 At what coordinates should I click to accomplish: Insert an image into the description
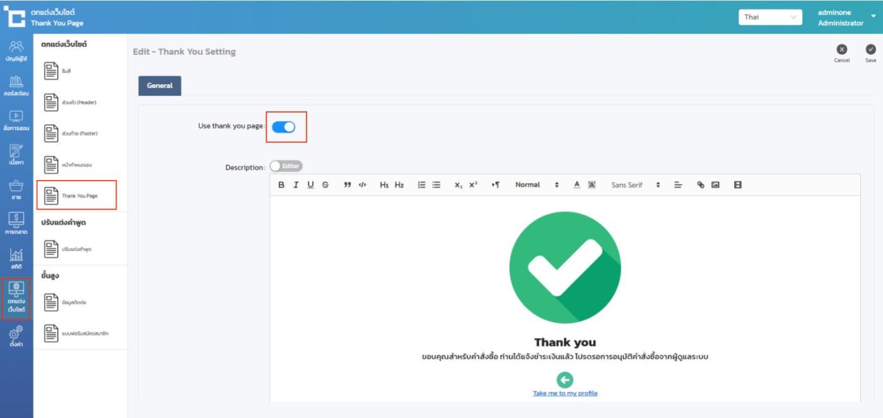[x=715, y=185]
